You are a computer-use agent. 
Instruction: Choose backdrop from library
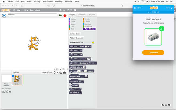pyautogui.click(x=3, y=92)
